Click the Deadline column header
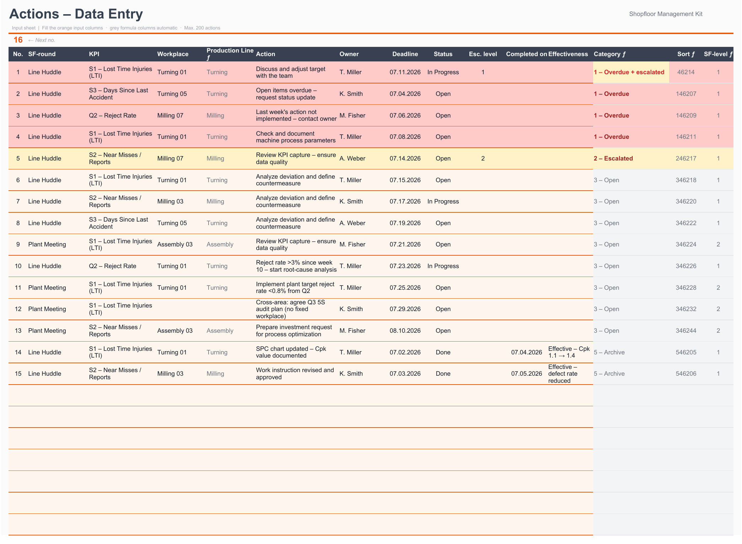This screenshot has width=742, height=544. coord(405,54)
